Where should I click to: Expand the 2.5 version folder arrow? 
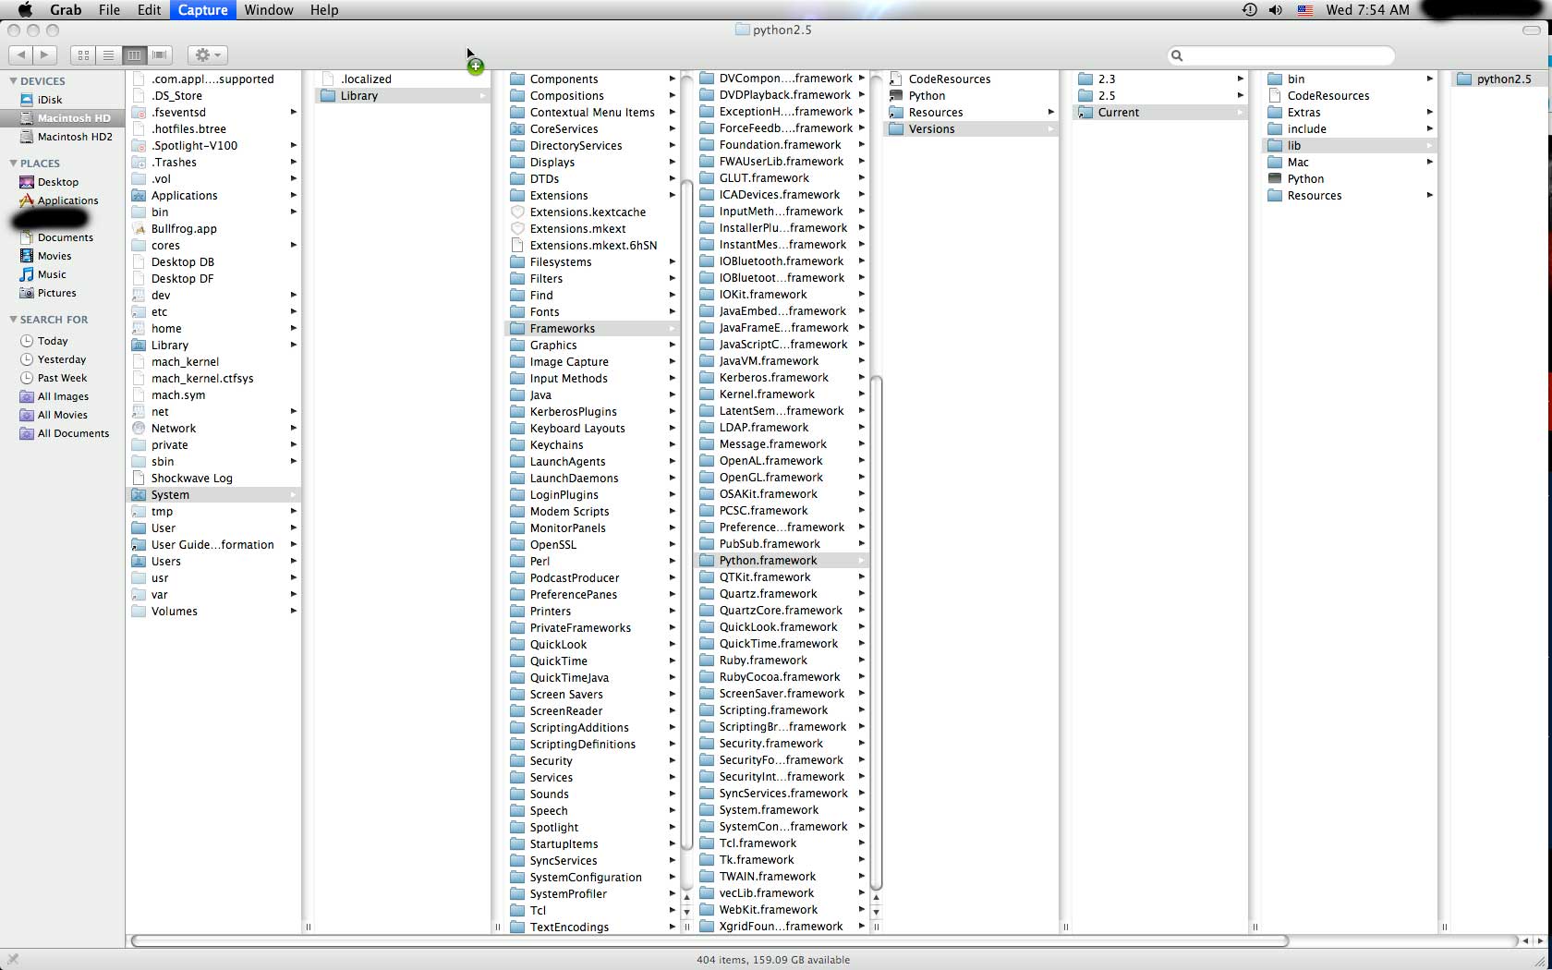point(1241,96)
